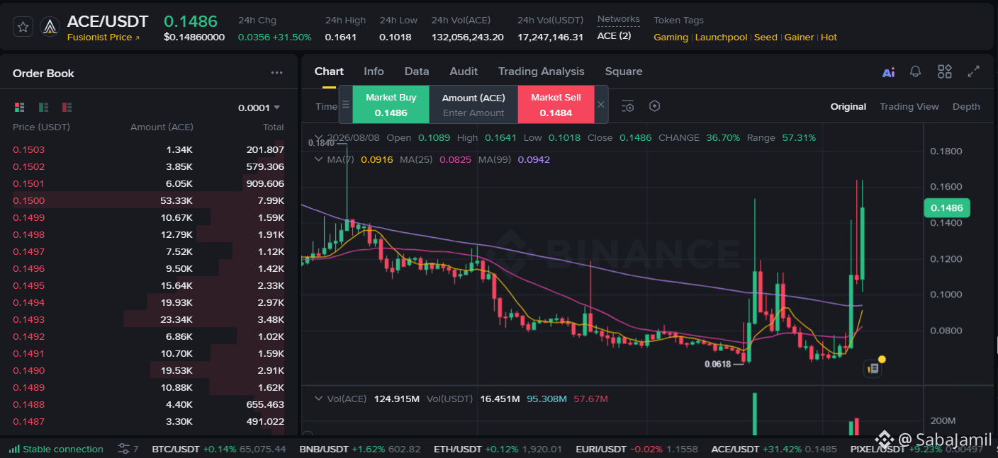The width and height of the screenshot is (998, 458).
Task: Switch to Trading View chart
Action: [909, 106]
